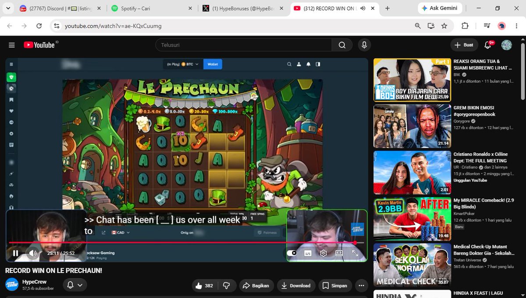Open REAKSI ORANG TUA video thumbnail
The image size is (526, 298).
[x=412, y=80]
